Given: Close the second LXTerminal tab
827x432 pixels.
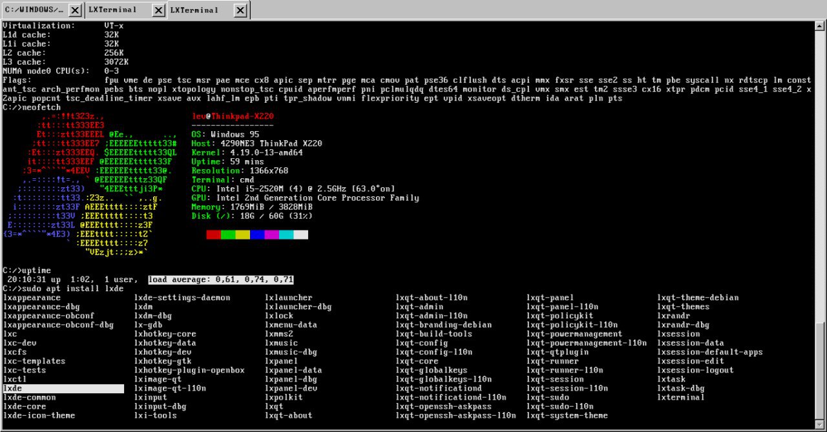Looking at the screenshot, I should pyautogui.click(x=158, y=10).
